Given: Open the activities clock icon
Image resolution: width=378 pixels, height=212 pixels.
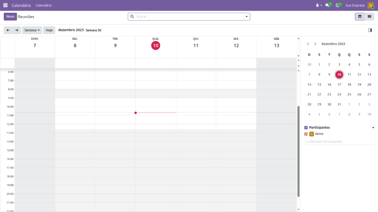Looking at the screenshot, I should click(338, 5).
